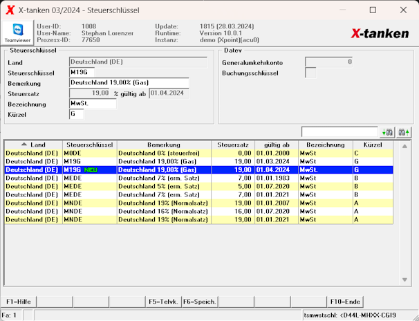
Task: Click the F1=Hilfe button
Action: pos(19,302)
